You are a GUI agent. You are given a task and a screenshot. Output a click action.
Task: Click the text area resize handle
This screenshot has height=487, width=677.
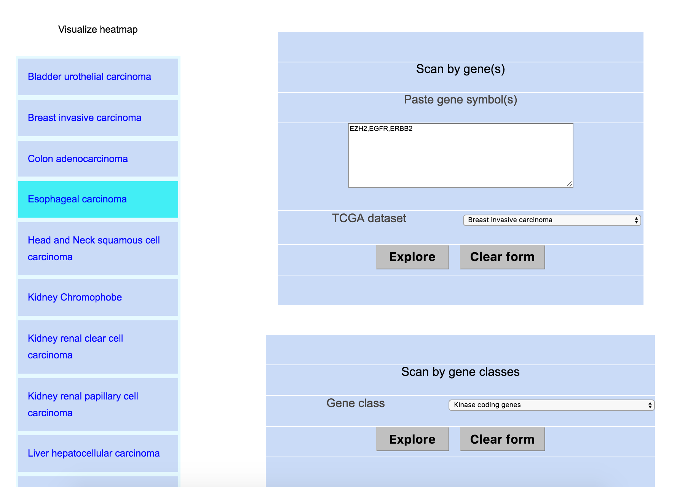569,184
